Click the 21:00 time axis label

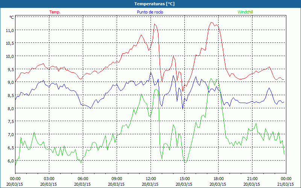[252, 179]
